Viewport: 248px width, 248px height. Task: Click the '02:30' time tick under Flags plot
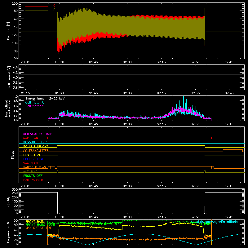click(195, 186)
